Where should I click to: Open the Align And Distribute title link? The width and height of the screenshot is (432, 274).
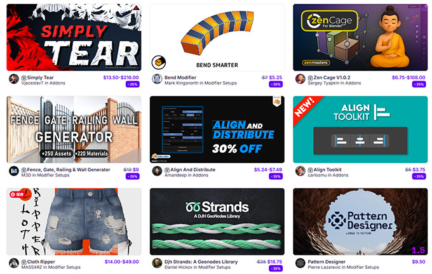click(193, 170)
